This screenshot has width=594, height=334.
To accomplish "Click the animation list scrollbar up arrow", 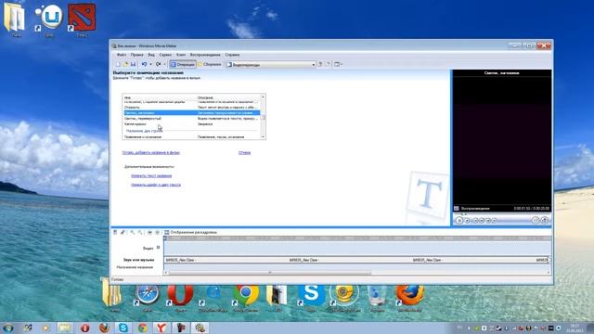I will tap(263, 97).
